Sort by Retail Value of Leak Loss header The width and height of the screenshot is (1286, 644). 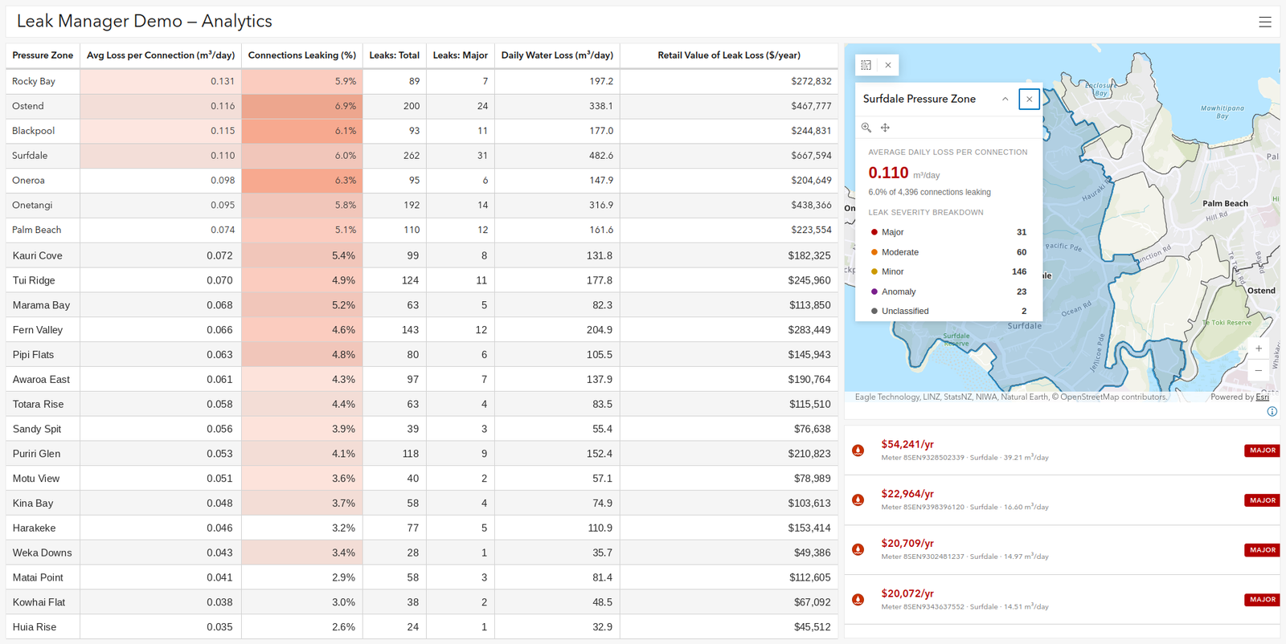point(729,55)
